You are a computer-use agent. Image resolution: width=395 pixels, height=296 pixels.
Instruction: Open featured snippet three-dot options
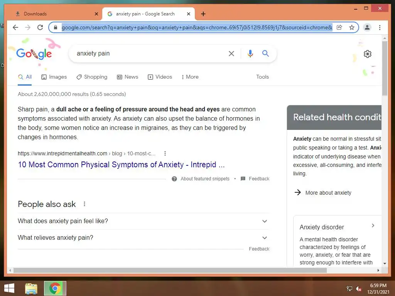click(x=165, y=153)
